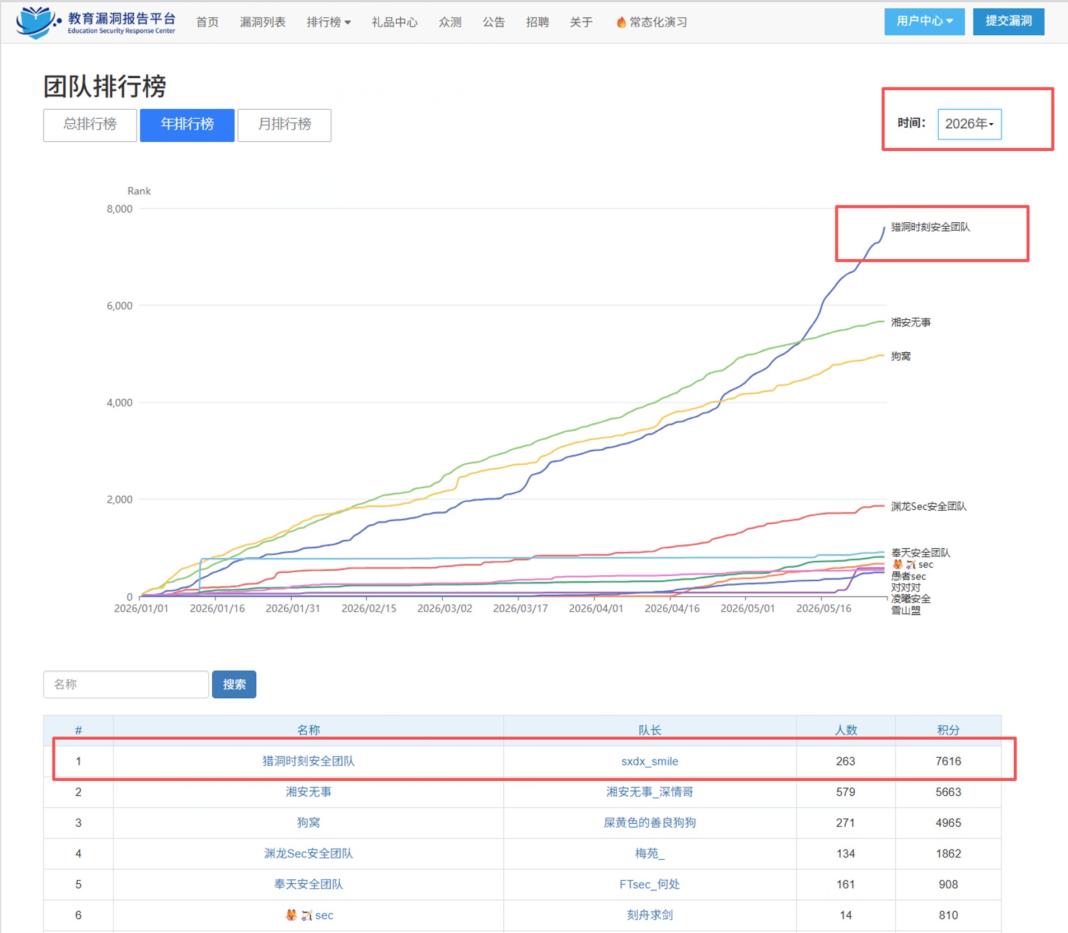Viewport: 1068px width, 933px height.
Task: Click member count 579
Action: click(845, 792)
